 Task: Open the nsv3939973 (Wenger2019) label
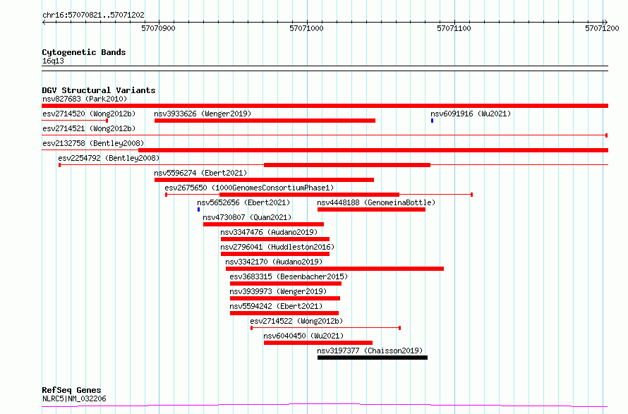pyautogui.click(x=278, y=291)
